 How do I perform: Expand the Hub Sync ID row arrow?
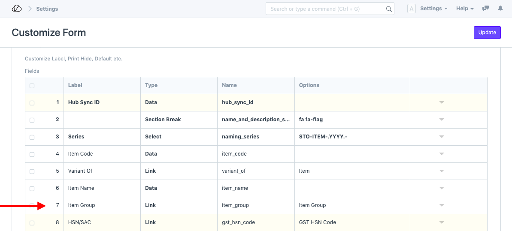tap(442, 103)
